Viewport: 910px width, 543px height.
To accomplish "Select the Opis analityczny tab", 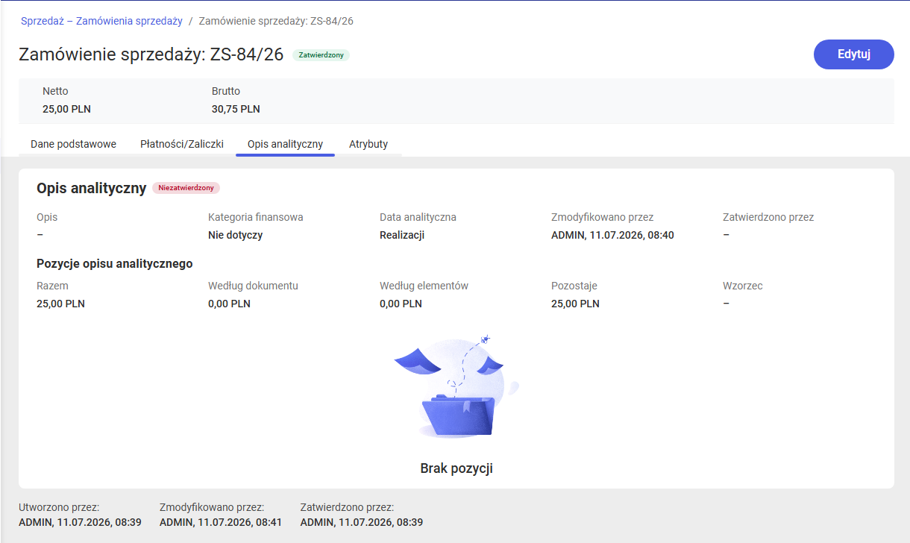I will click(x=285, y=144).
